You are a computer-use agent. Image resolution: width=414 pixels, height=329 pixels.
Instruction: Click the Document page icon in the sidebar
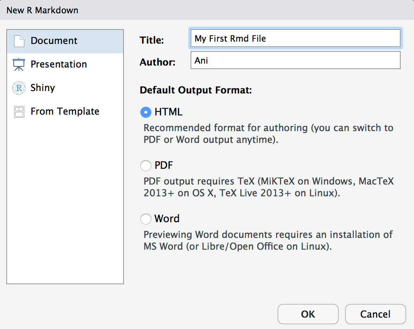pyautogui.click(x=19, y=41)
